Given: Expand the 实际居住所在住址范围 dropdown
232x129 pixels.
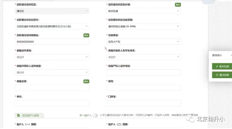Looking at the screenshot, I should click(144, 26).
